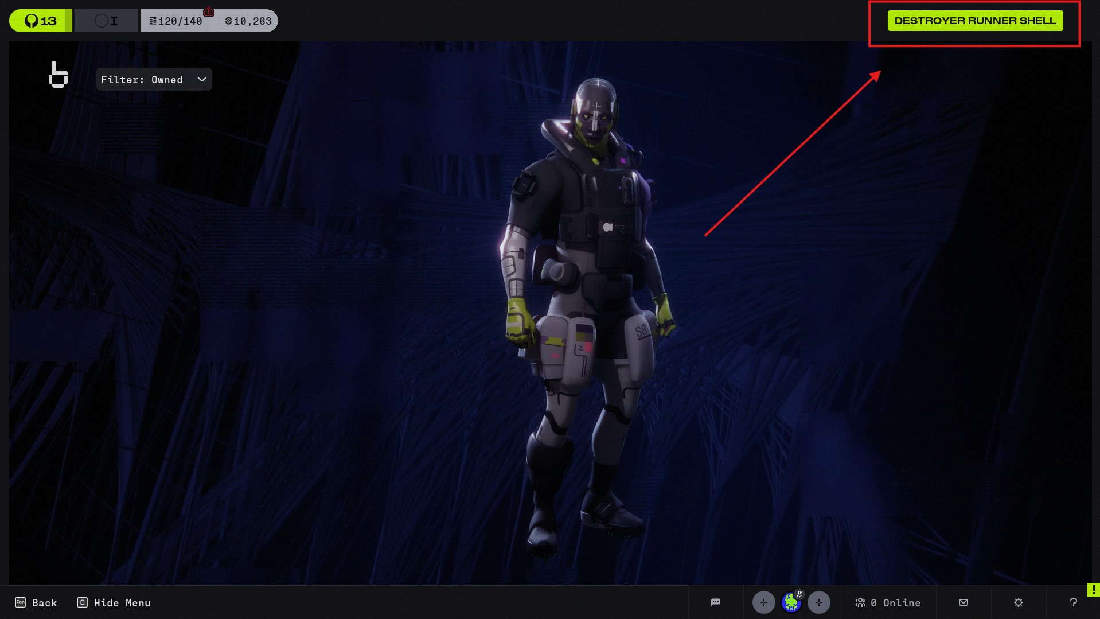Image resolution: width=1100 pixels, height=619 pixels.
Task: Toggle Hide Menu in the bottom bar
Action: coord(114,603)
